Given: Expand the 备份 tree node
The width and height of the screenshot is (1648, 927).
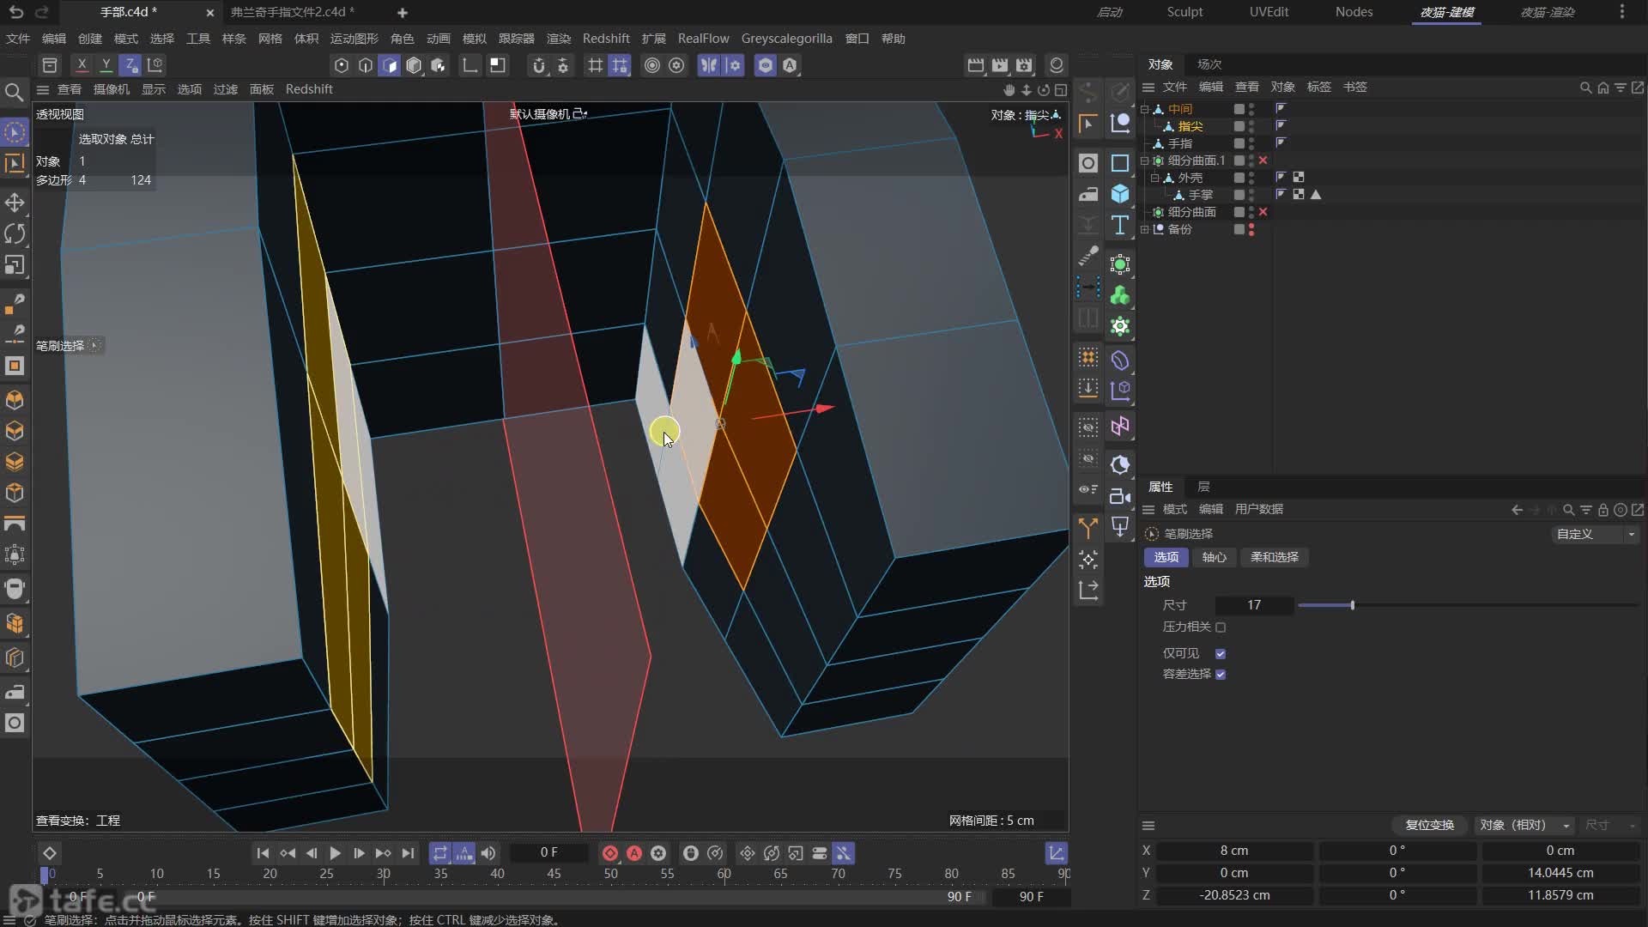Looking at the screenshot, I should click(x=1144, y=229).
